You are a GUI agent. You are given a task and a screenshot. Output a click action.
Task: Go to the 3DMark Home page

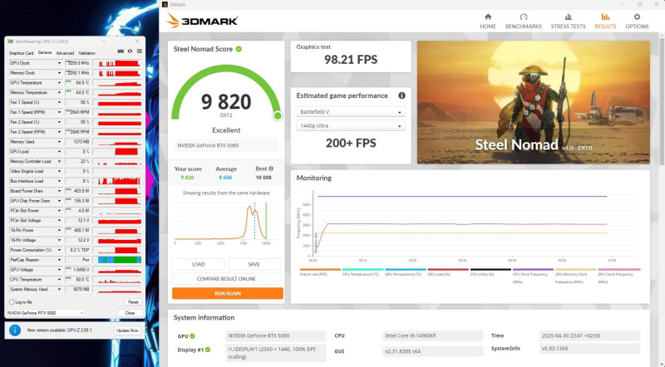pyautogui.click(x=488, y=21)
